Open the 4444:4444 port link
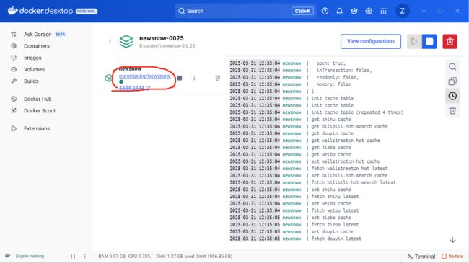469x263 pixels. pyautogui.click(x=134, y=88)
